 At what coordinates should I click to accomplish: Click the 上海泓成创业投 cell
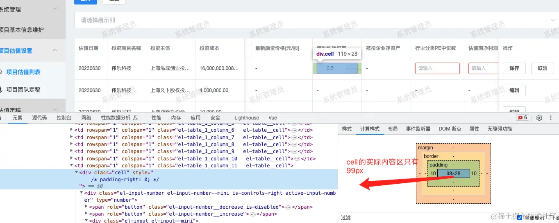point(170,68)
